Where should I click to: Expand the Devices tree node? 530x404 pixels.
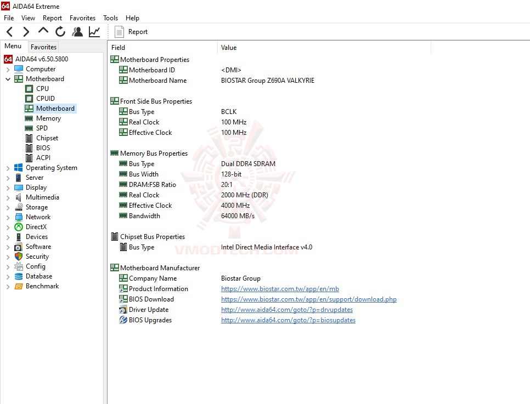pos(8,237)
